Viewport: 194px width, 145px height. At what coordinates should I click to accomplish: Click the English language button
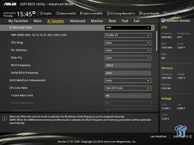coord(48,13)
